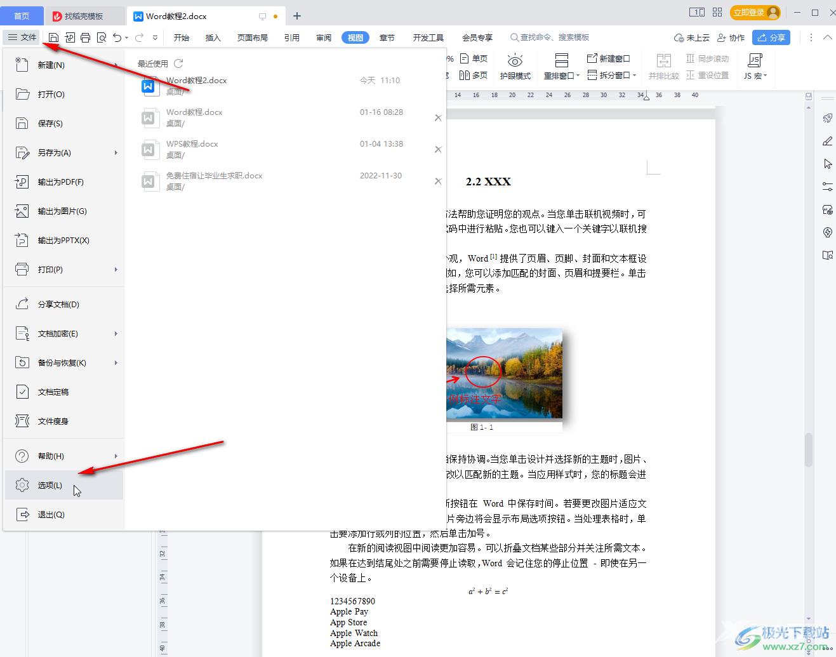
Task: Open recent file Word教程.docx
Action: (286, 117)
